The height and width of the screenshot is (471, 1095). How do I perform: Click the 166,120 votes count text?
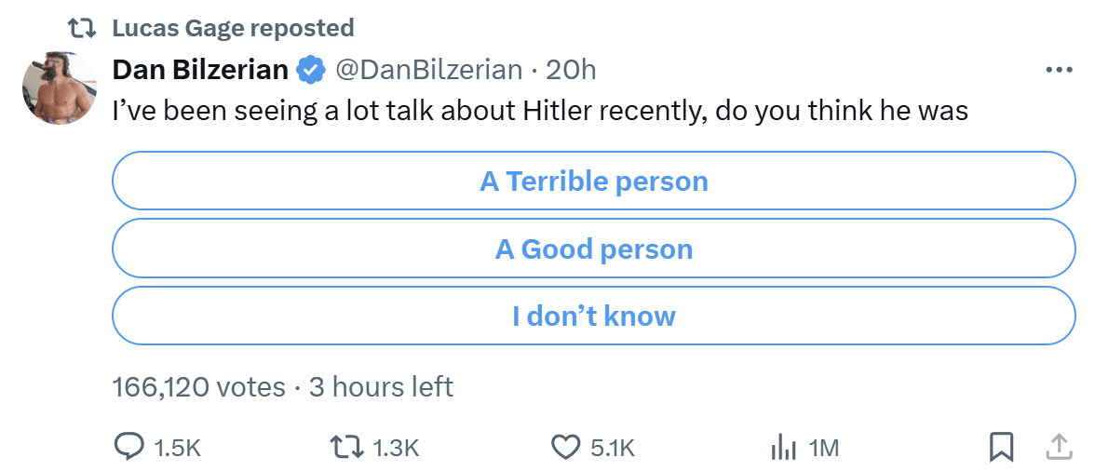(x=199, y=386)
